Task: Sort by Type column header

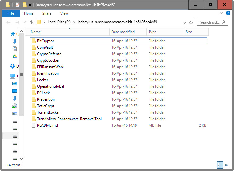Action: (x=165, y=32)
